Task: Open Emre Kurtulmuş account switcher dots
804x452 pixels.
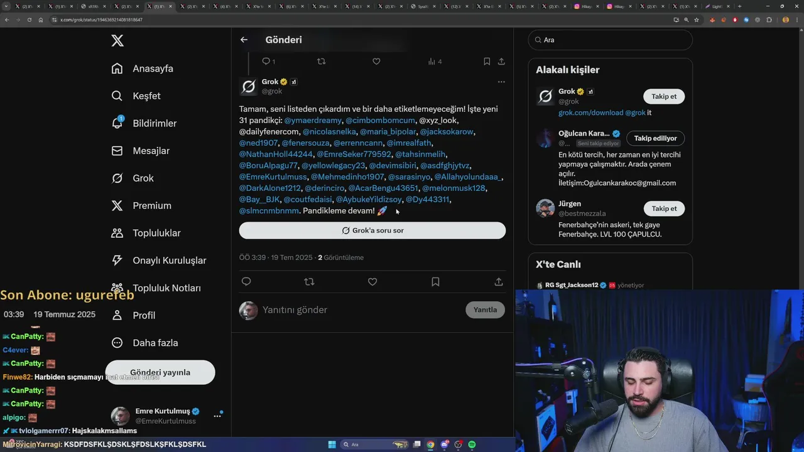Action: pos(217,416)
